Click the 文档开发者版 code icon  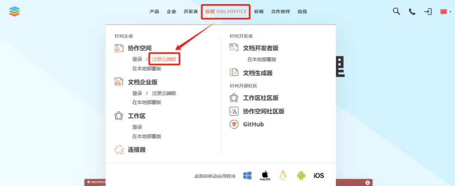click(233, 48)
